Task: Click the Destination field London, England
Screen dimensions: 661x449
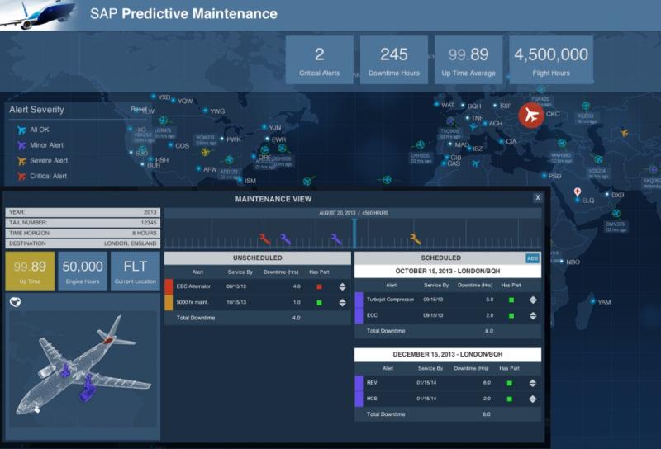Action: coord(83,243)
